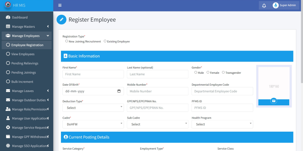Open the notifications bell icon
The image size is (303, 151).
(264, 6)
